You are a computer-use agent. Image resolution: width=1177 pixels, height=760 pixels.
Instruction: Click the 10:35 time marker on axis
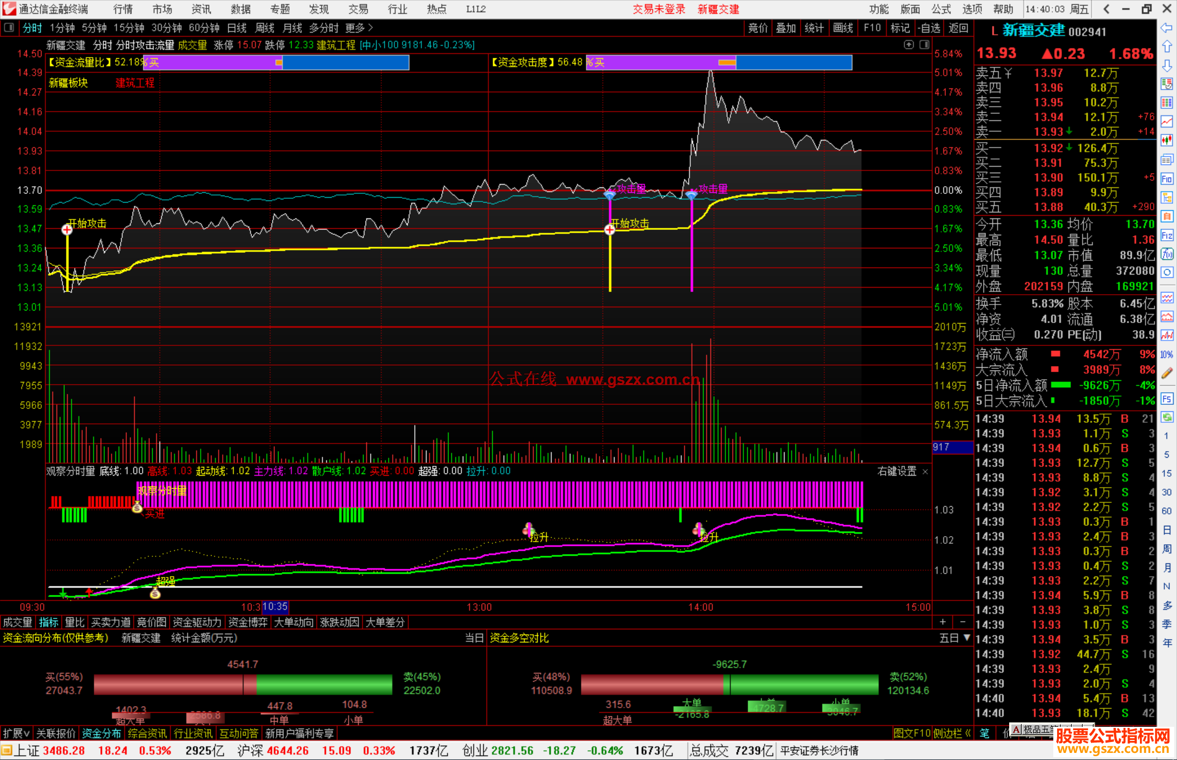[275, 607]
